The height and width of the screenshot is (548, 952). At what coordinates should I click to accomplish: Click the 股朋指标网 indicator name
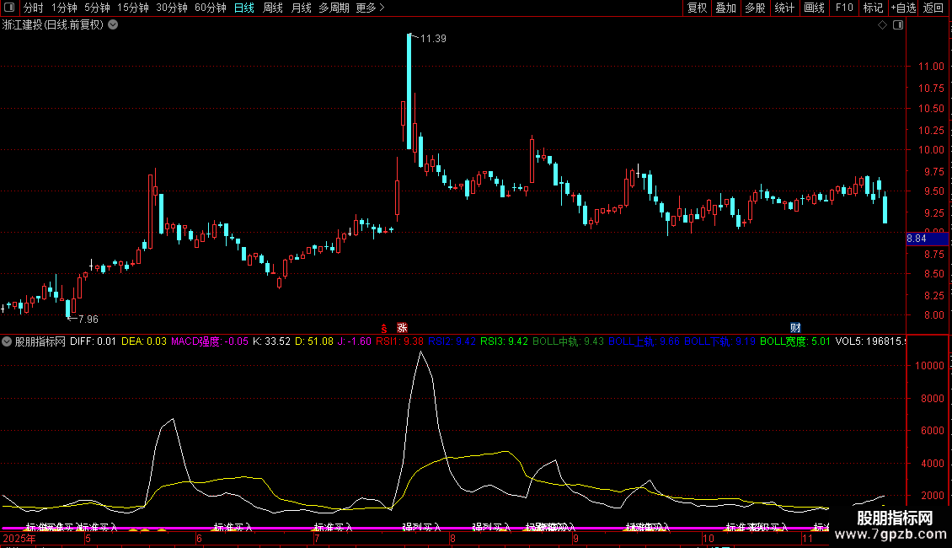pos(40,341)
